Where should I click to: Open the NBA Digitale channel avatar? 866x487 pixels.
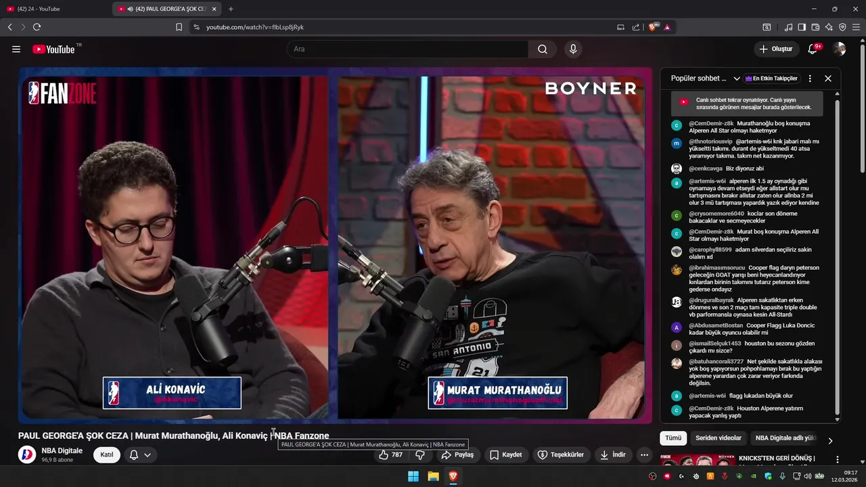pos(27,455)
